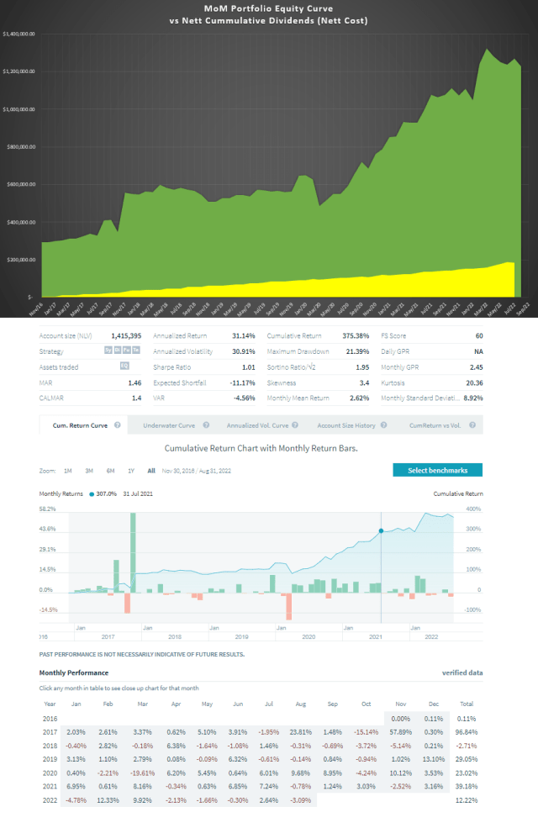This screenshot has height=828, width=538.
Task: Click the 2021 total of 39.18%
Action: click(x=467, y=787)
